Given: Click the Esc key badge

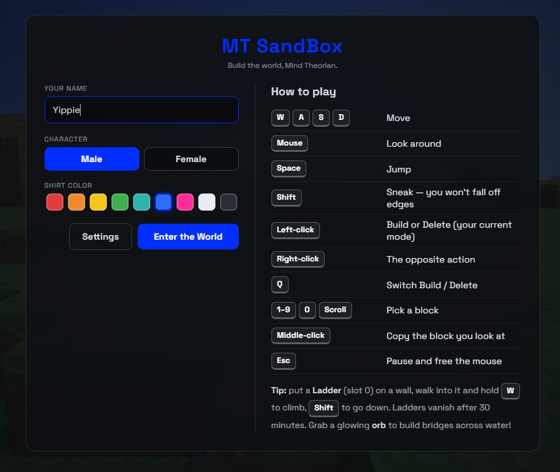Looking at the screenshot, I should pos(283,361).
